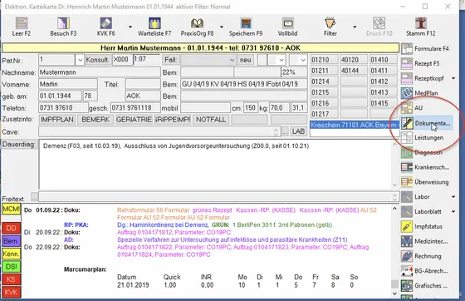465x301 pixels.
Task: Open Impfstatus vaccination status
Action: click(422, 226)
